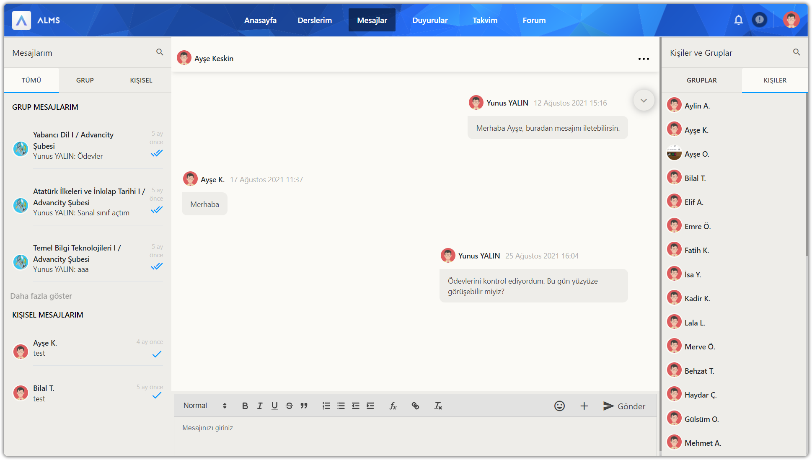Open Duyurular in the top navigation

point(429,20)
